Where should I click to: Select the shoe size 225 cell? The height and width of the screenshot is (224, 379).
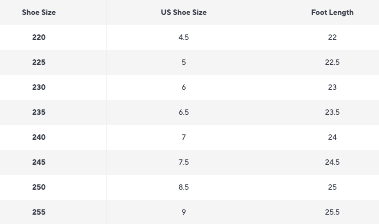point(39,62)
